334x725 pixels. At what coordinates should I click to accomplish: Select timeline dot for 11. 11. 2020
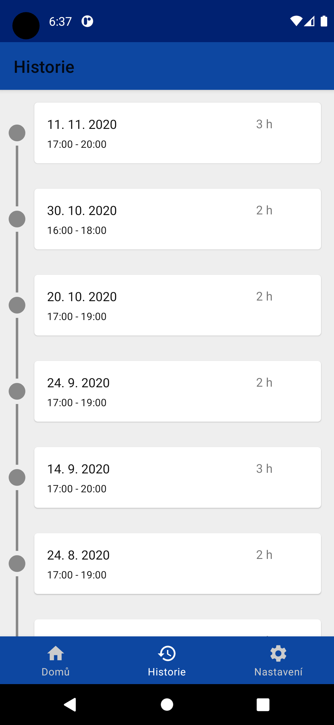[x=17, y=133]
